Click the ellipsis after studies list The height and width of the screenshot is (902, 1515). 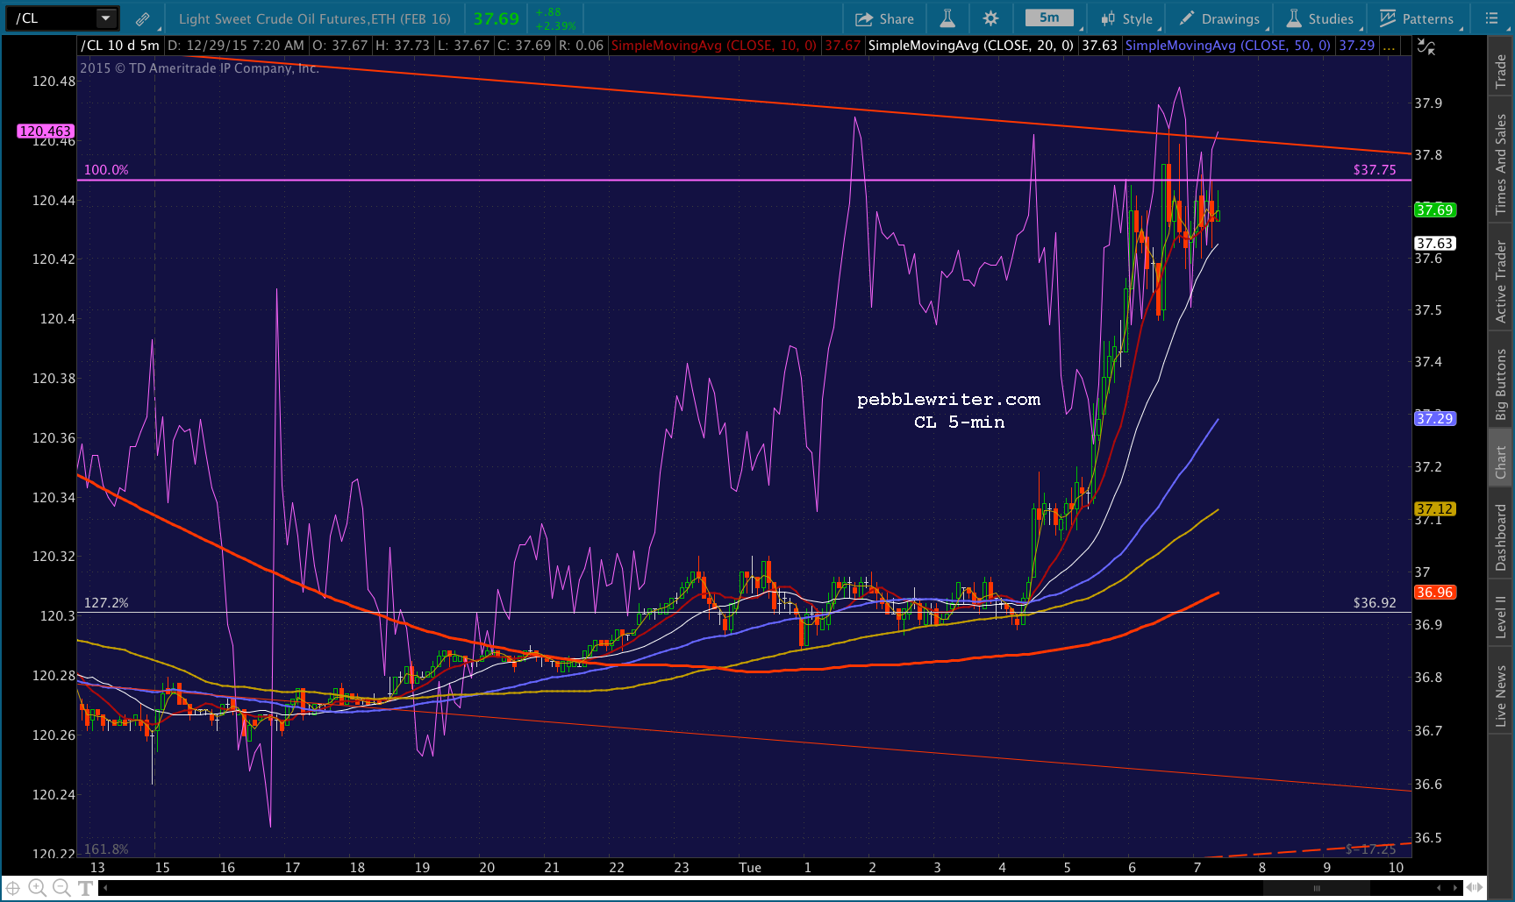(1389, 46)
